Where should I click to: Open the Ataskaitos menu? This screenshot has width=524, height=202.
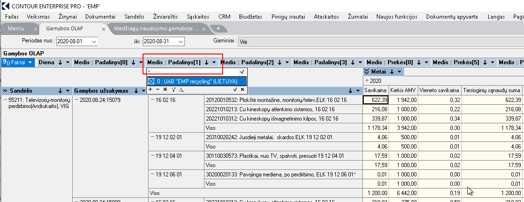(x=326, y=17)
